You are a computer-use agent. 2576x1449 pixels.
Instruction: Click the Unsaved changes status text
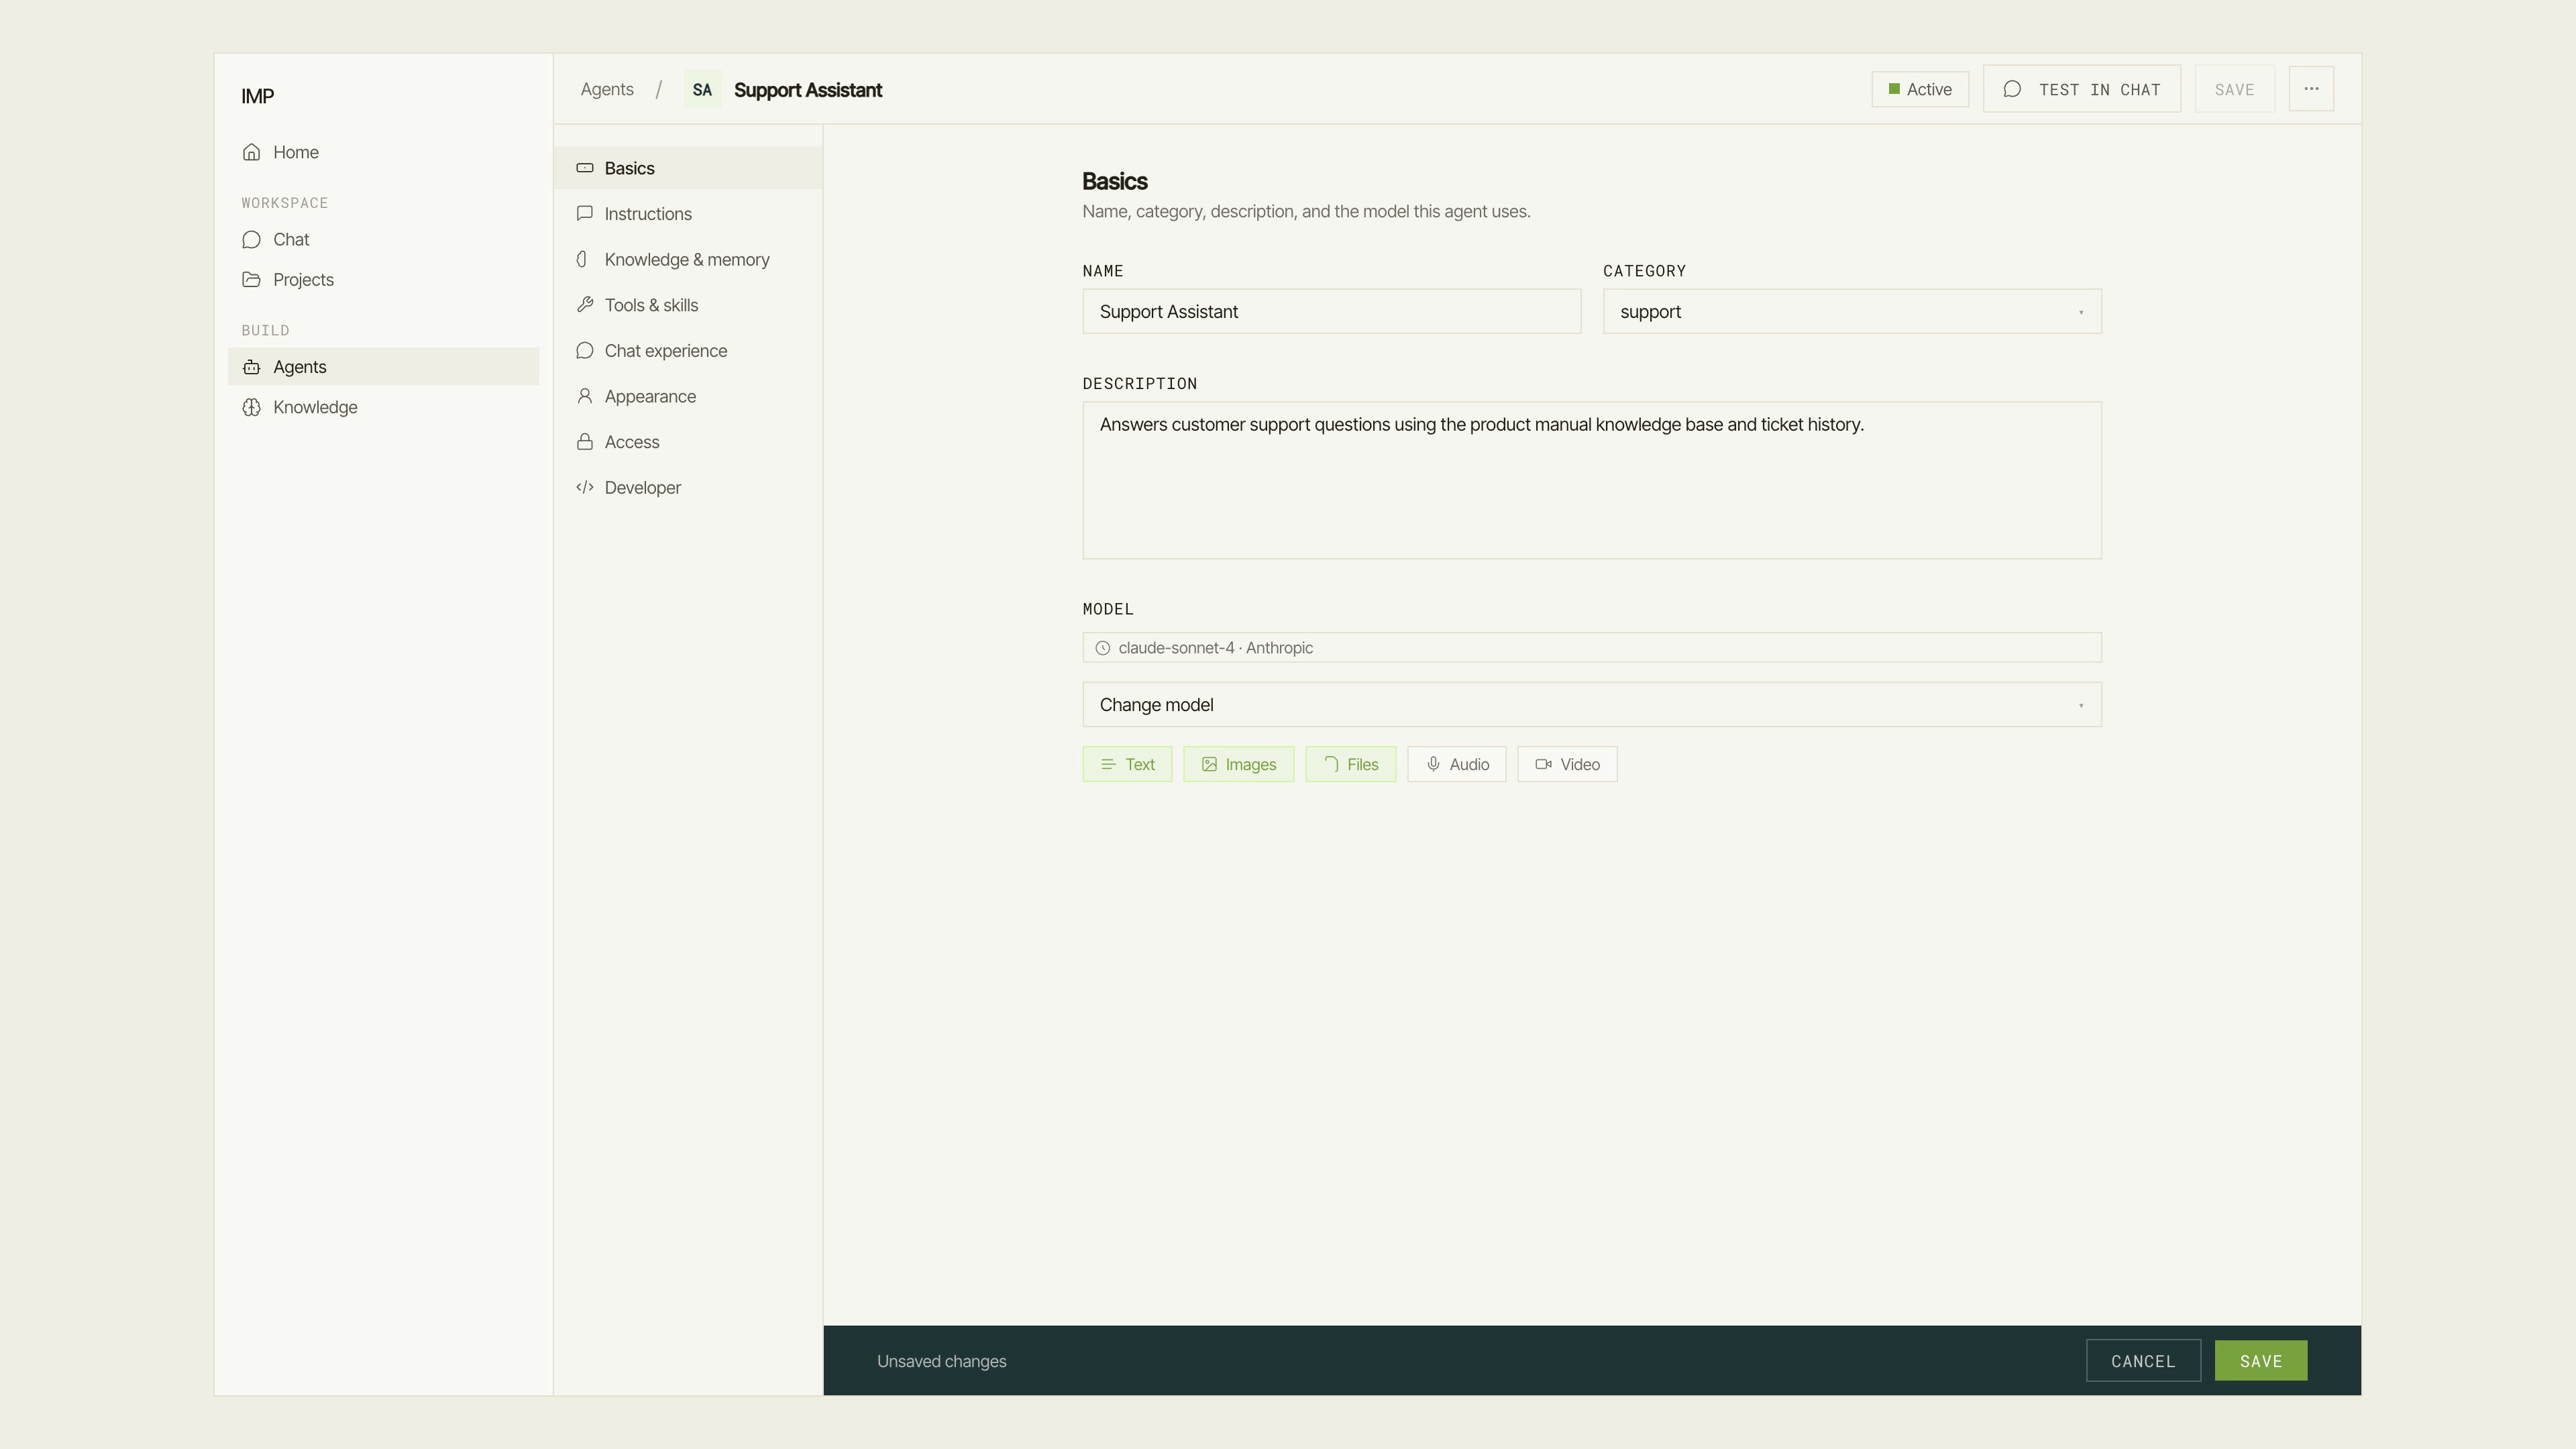(x=942, y=1361)
